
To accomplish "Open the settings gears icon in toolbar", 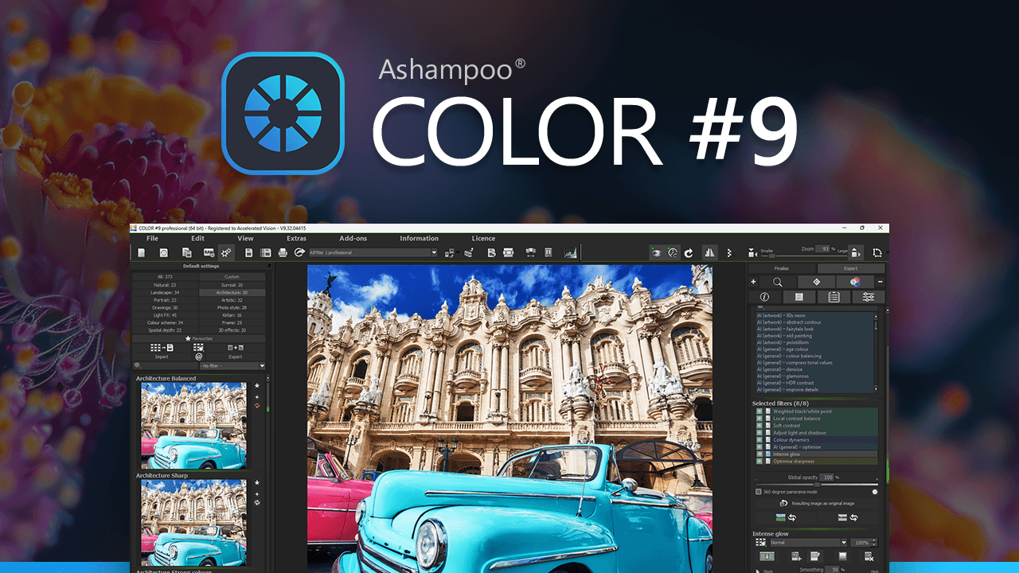I will 227,252.
